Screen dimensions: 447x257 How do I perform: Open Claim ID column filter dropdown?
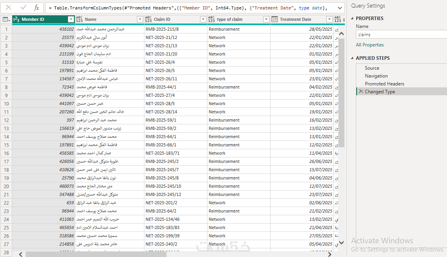[x=203, y=19]
